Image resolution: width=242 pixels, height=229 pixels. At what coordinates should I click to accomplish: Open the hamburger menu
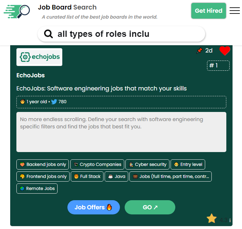point(234,11)
